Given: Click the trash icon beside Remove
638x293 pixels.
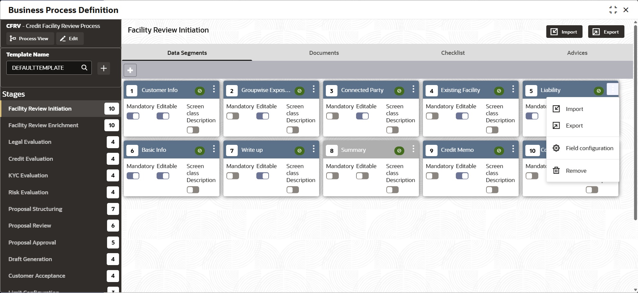Looking at the screenshot, I should (x=556, y=171).
